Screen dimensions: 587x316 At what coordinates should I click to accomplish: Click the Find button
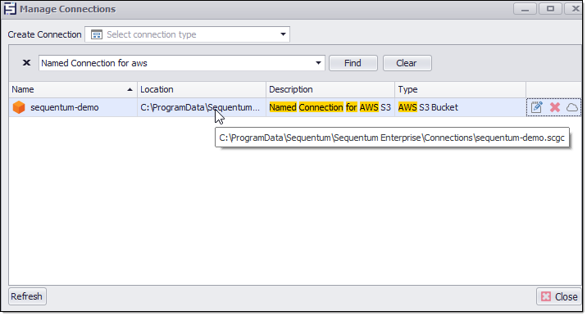coord(353,63)
